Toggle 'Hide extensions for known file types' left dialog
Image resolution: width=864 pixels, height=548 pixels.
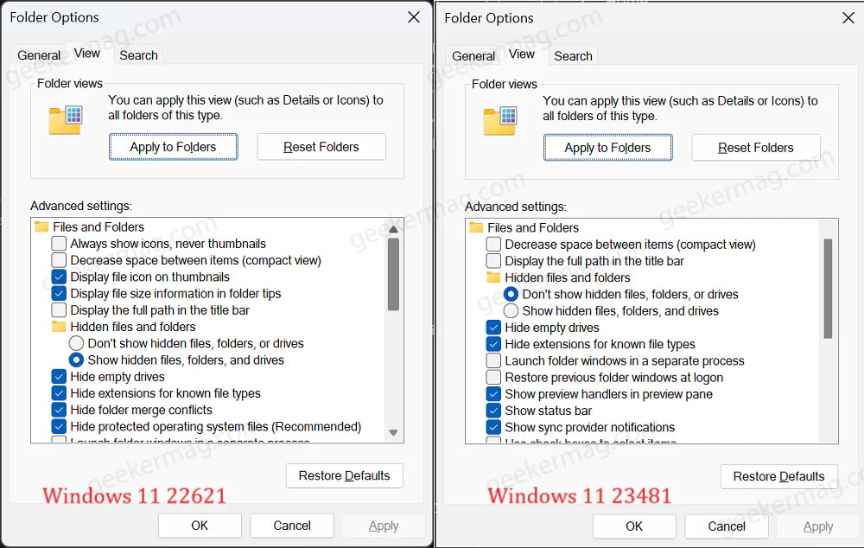click(59, 393)
